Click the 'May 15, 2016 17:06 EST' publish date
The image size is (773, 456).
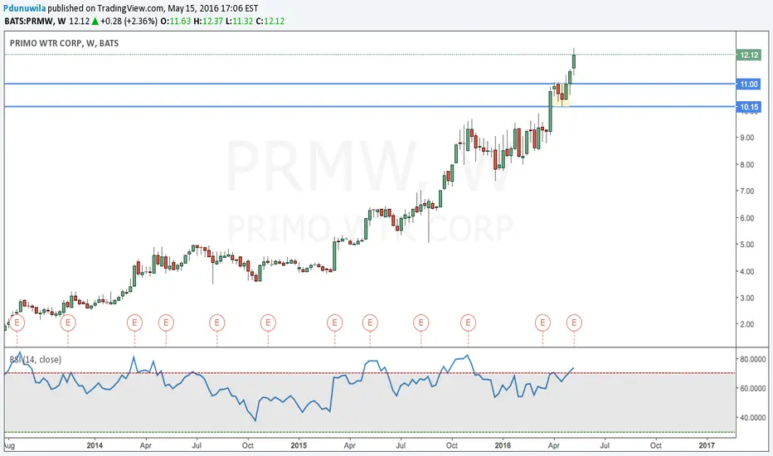pos(212,8)
